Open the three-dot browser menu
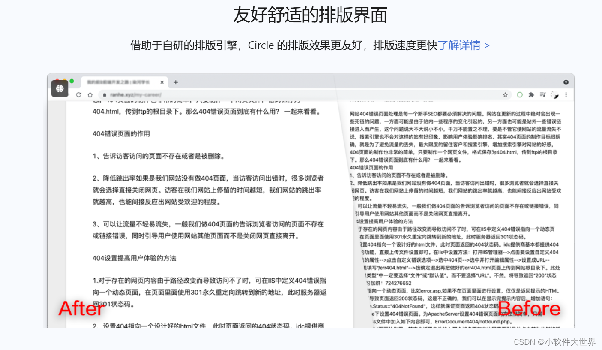The width and height of the screenshot is (602, 350). coord(566,95)
